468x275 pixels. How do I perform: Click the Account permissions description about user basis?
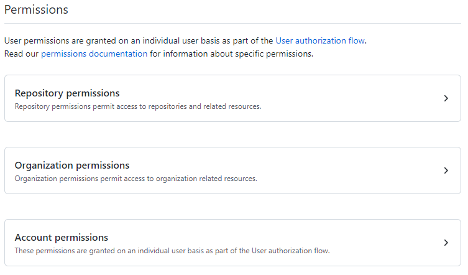coord(172,251)
